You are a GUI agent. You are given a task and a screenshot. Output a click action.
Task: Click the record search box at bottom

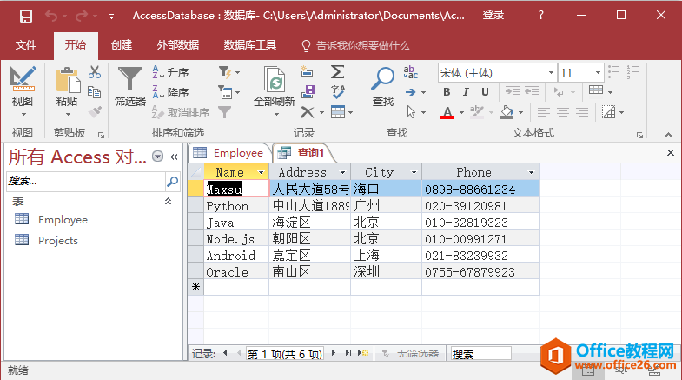tap(480, 354)
